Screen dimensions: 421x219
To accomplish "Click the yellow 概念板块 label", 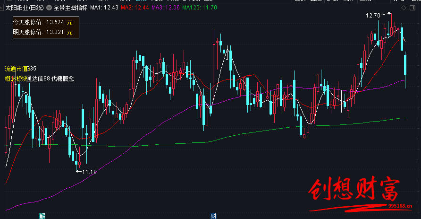I will 16,79.
